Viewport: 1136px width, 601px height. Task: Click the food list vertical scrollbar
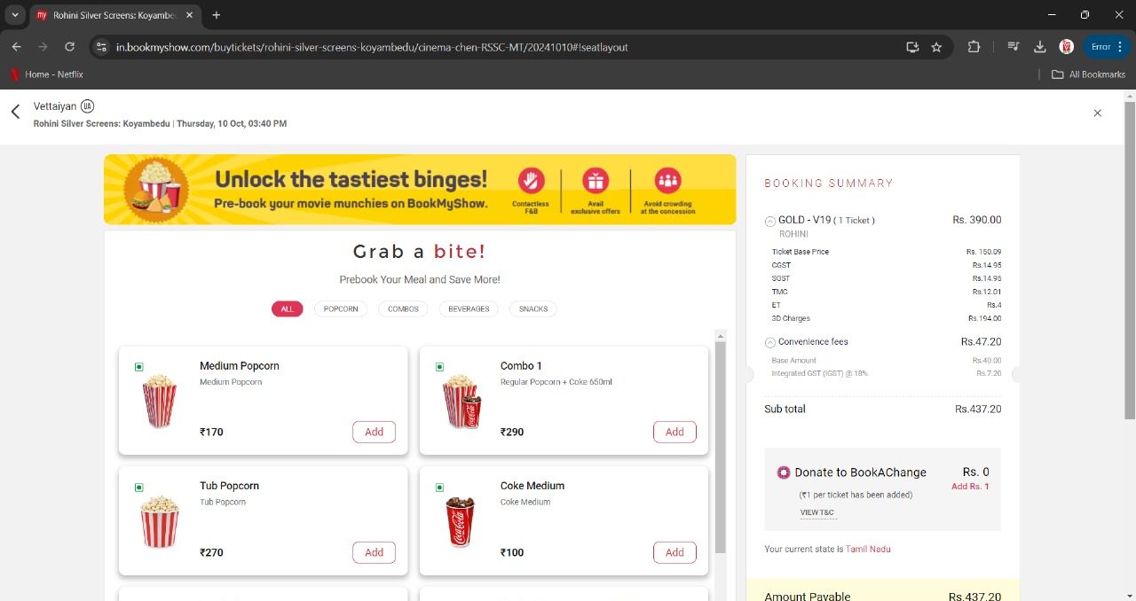720,443
